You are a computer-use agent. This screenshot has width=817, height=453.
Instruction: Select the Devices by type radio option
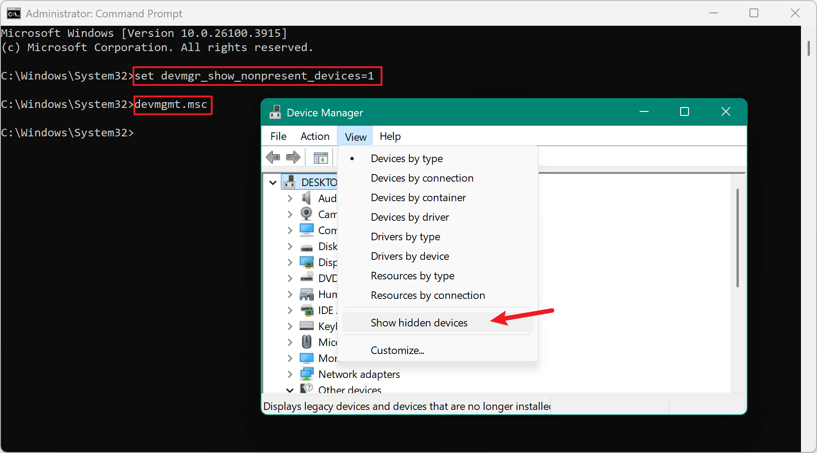[x=406, y=158]
